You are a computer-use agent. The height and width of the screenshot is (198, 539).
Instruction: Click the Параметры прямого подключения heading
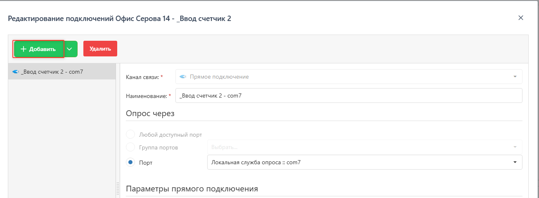191,189
